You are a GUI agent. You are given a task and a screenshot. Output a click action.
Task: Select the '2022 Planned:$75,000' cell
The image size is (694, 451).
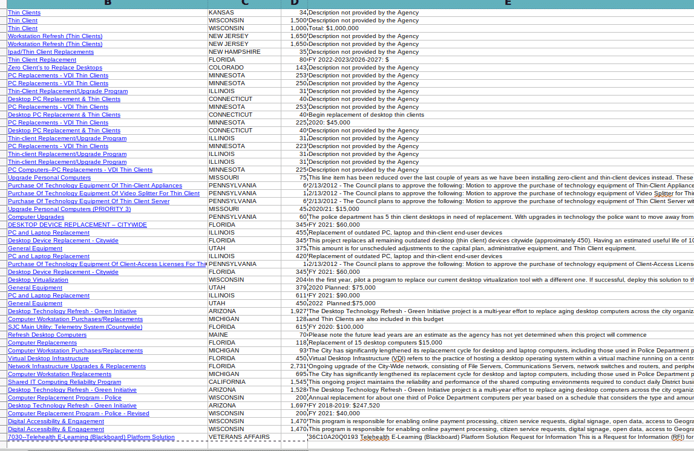pos(500,303)
